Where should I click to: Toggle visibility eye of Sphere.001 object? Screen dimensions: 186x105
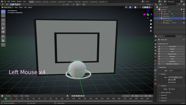[184, 18]
